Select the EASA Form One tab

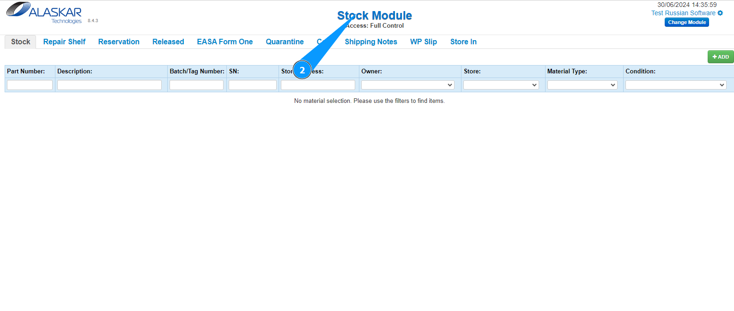point(225,42)
